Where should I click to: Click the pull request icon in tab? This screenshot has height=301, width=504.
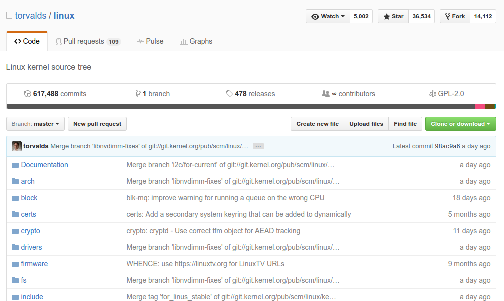click(x=58, y=41)
